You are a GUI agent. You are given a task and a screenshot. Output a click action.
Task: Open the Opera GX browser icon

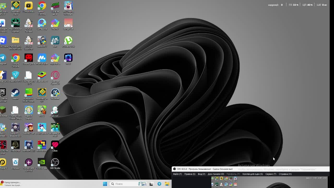click(55, 78)
